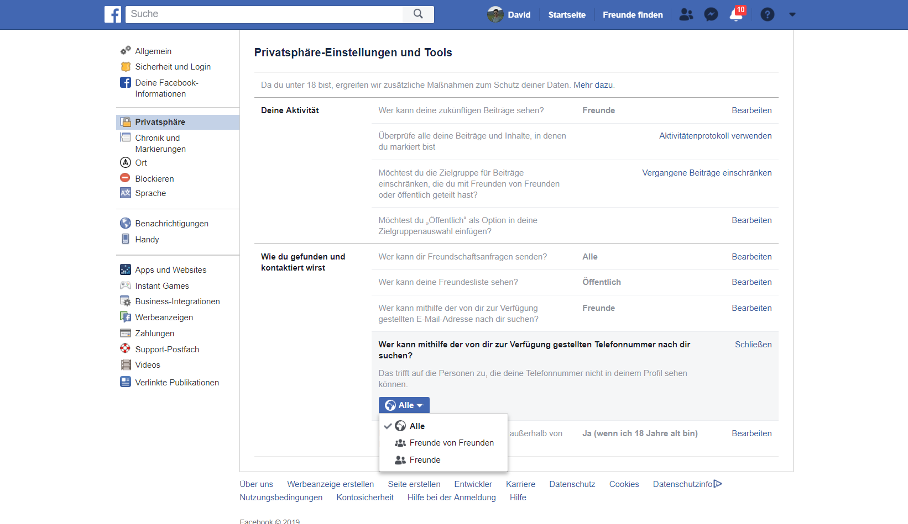Viewport: 908px width, 524px height.
Task: Click the Allgemein gear icon
Action: pos(126,51)
